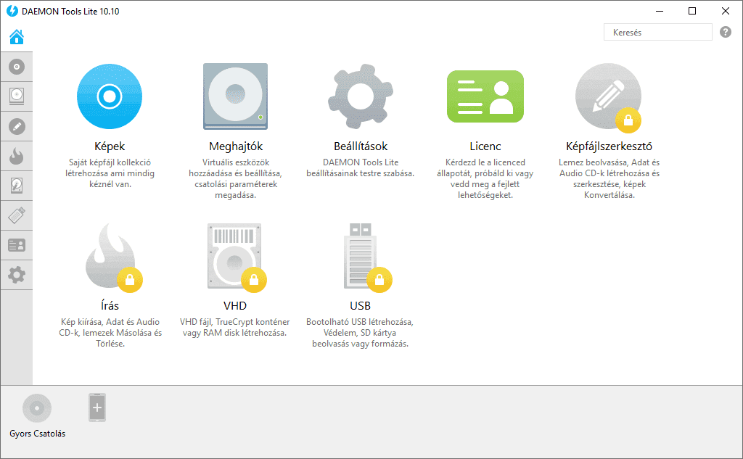Click the Licenc description text
Image resolution: width=743 pixels, height=459 pixels.
[x=485, y=178]
